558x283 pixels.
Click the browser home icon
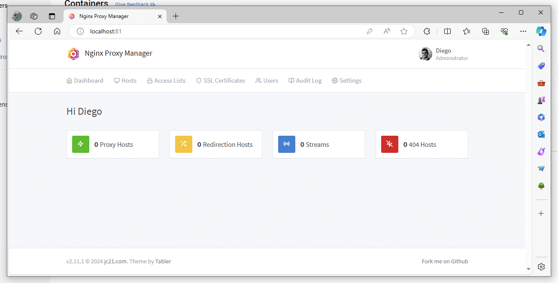57,31
